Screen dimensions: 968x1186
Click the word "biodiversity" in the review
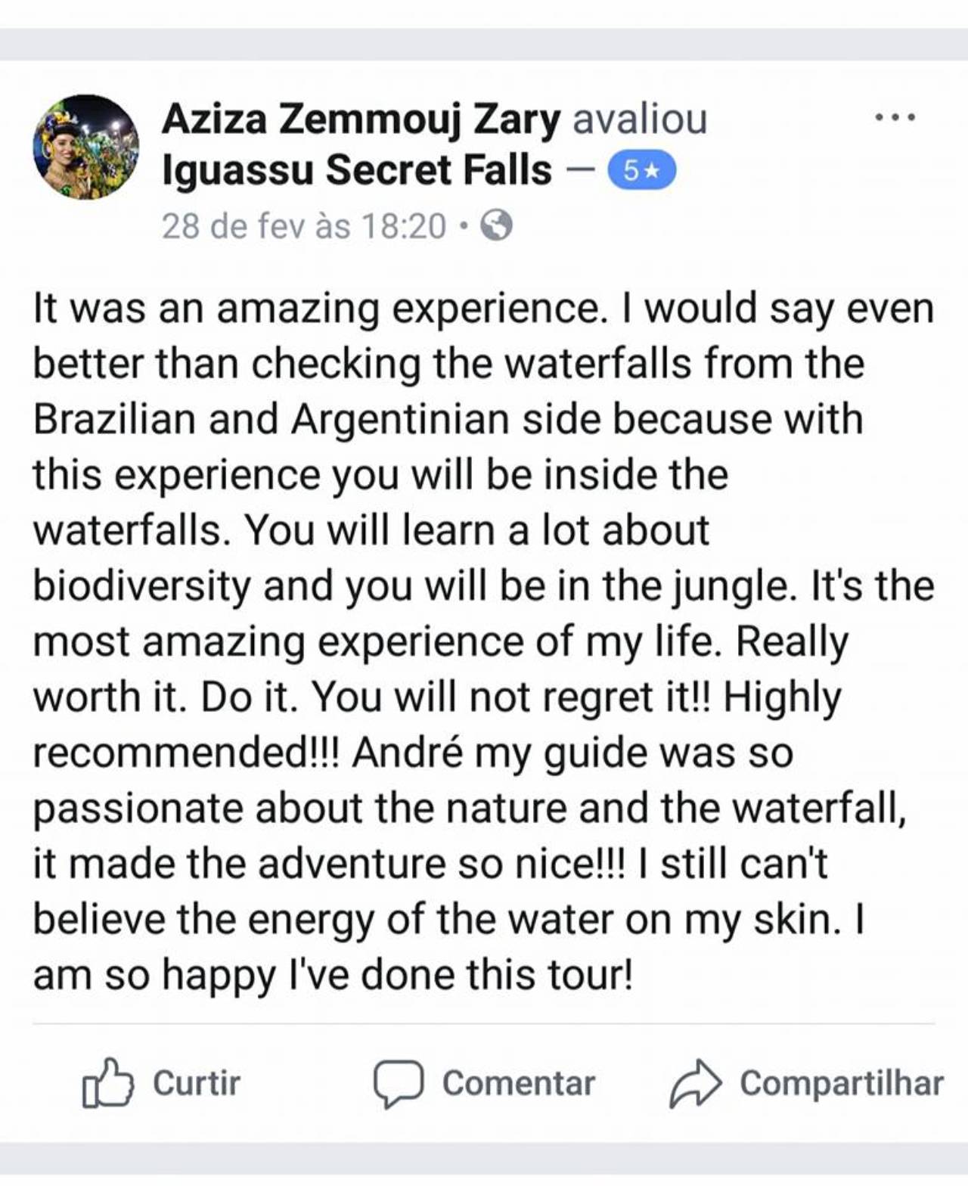click(141, 586)
